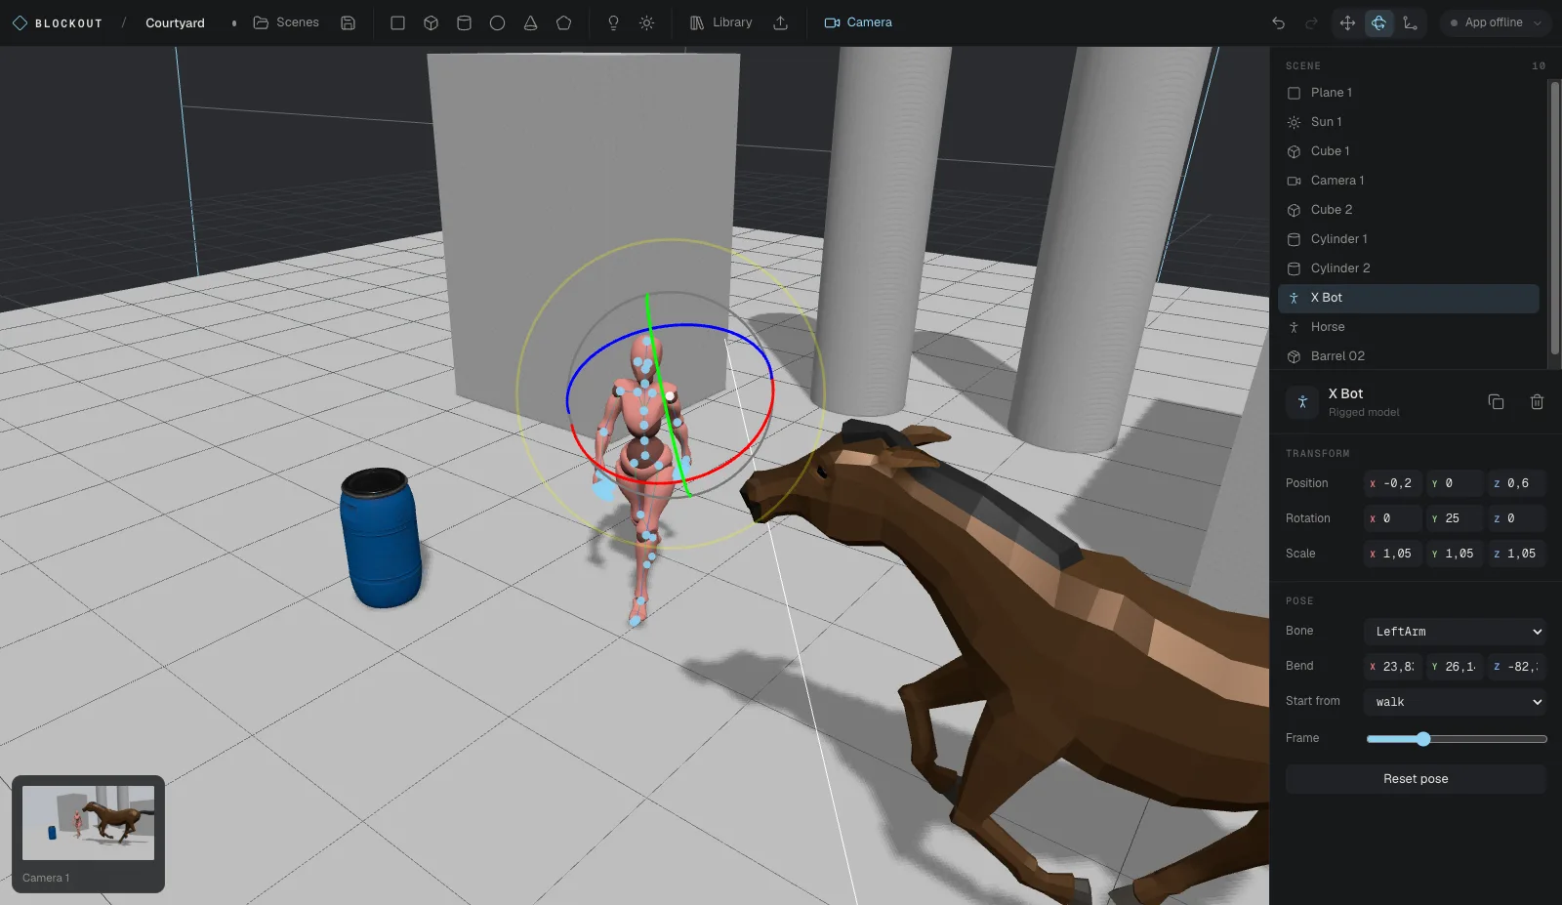
Task: Adjust the Frame slider
Action: [x=1457, y=739]
